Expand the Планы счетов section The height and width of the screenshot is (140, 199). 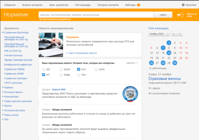pyautogui.click(x=3, y=115)
